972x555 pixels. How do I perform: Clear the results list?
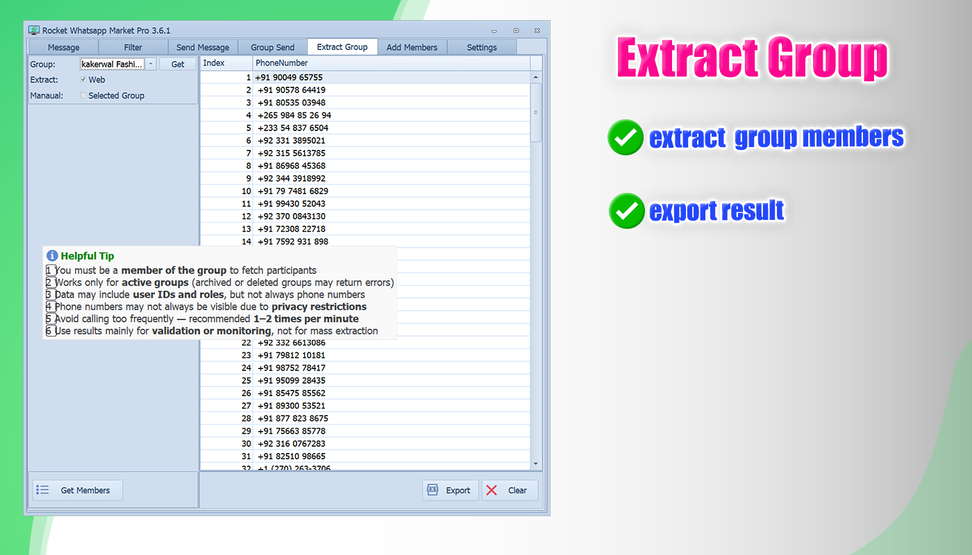pos(510,490)
